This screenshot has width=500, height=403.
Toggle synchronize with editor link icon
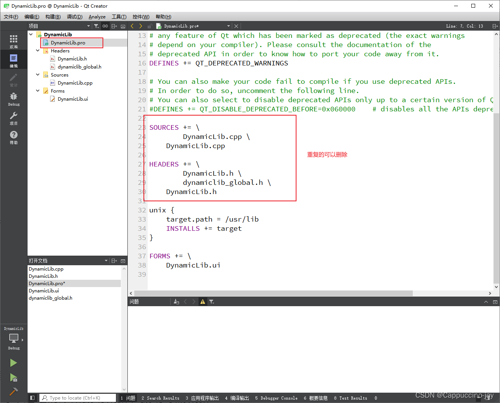point(105,26)
